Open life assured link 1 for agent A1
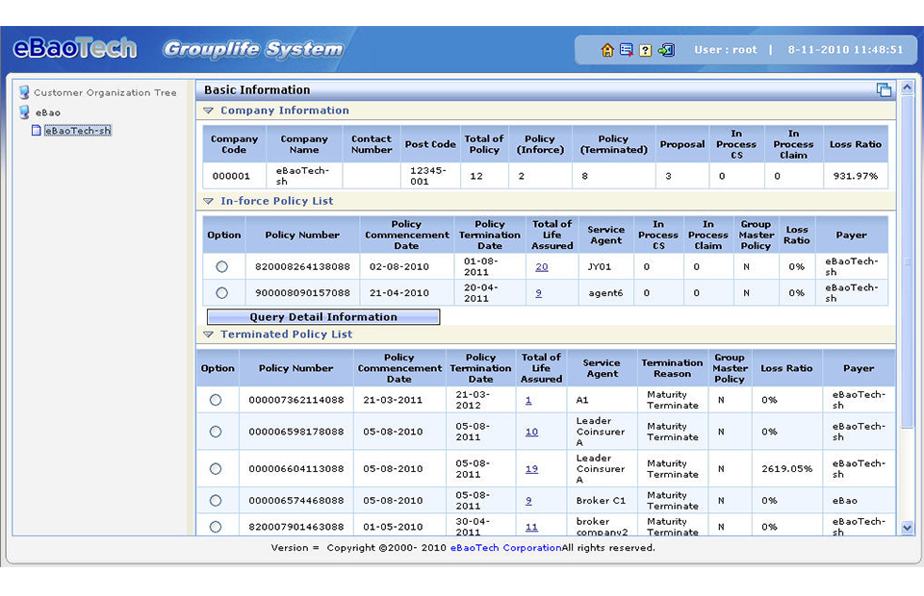The image size is (924, 596). pos(528,400)
